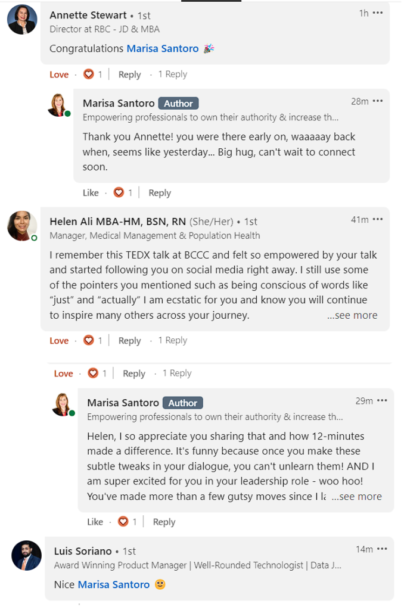Viewport: 404px width, 610px height.
Task: Open more options on Helen Ali's comment
Action: pos(378,219)
